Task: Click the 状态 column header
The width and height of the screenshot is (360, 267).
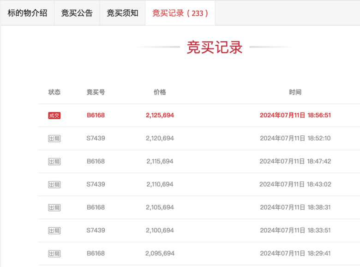Action: pyautogui.click(x=54, y=92)
